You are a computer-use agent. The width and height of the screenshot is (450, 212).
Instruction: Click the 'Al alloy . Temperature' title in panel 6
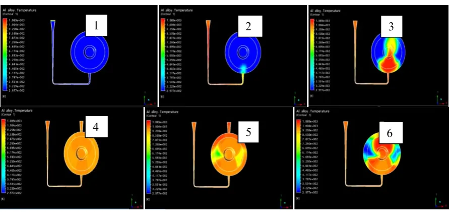[312, 112]
